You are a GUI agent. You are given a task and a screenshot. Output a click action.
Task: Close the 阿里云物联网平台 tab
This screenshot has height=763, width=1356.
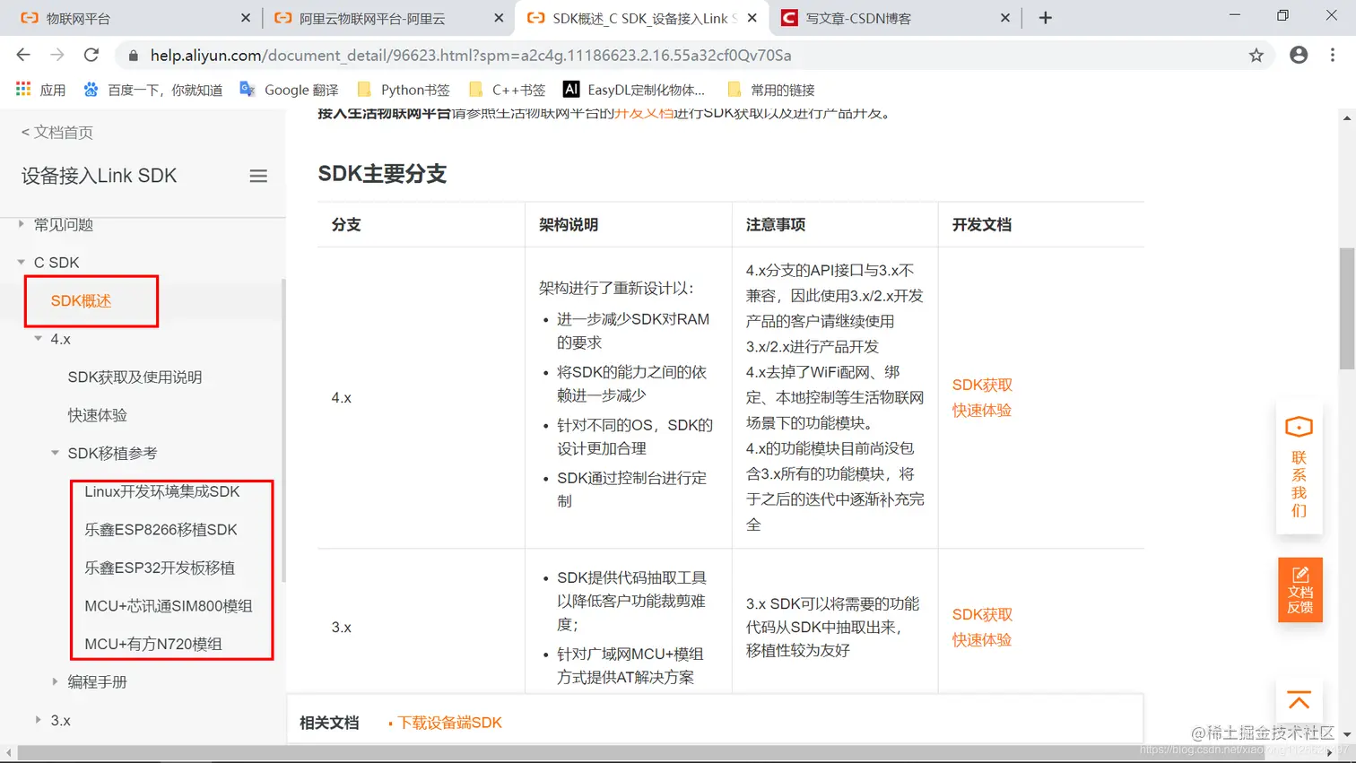(499, 18)
